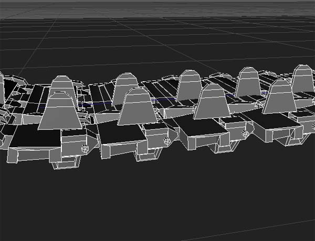Select the second front-row track tooth from left

click(x=138, y=106)
